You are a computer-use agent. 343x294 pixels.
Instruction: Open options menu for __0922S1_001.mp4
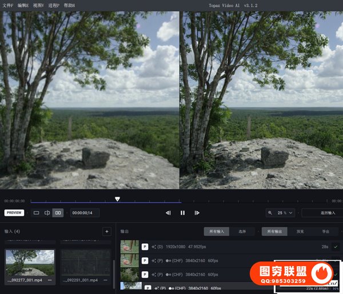click(x=104, y=280)
